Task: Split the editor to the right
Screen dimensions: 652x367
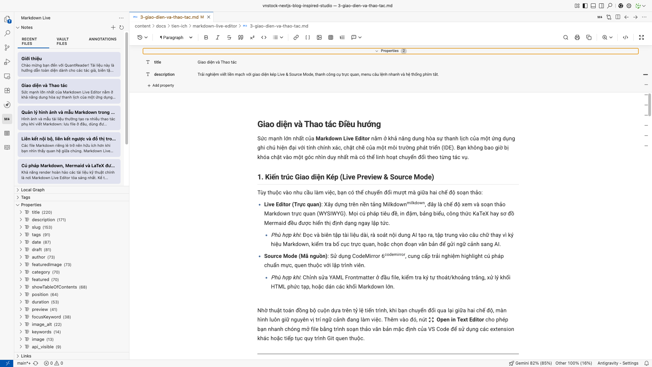Action: tap(618, 17)
